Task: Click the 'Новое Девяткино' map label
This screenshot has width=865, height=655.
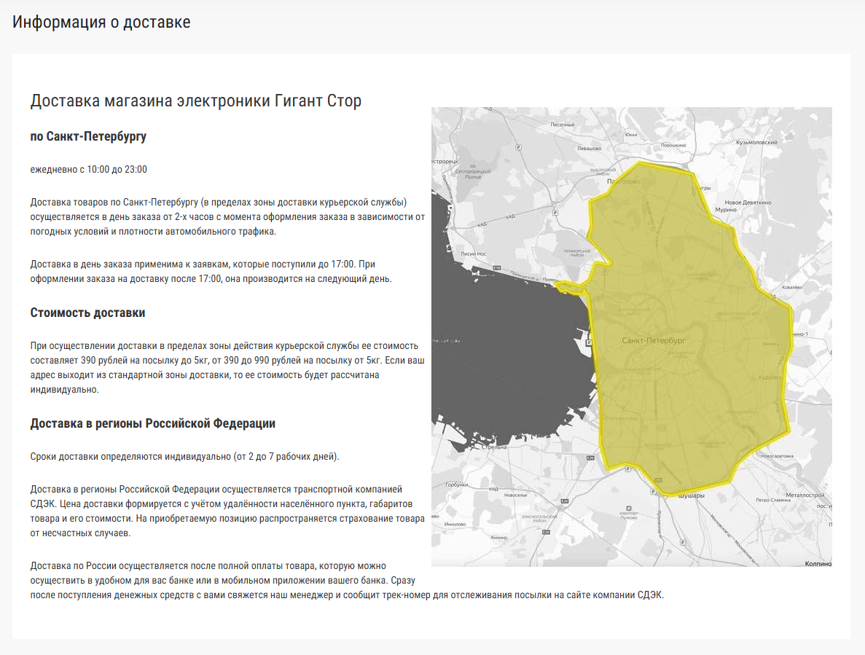Action: pyautogui.click(x=748, y=203)
